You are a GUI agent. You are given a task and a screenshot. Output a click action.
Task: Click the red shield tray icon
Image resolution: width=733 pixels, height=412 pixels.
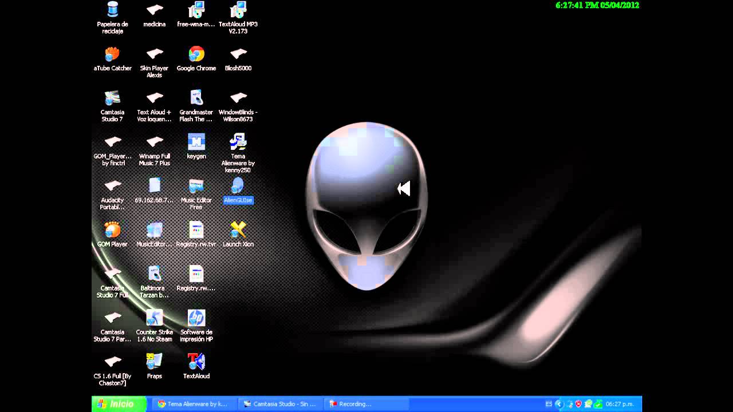click(x=579, y=404)
